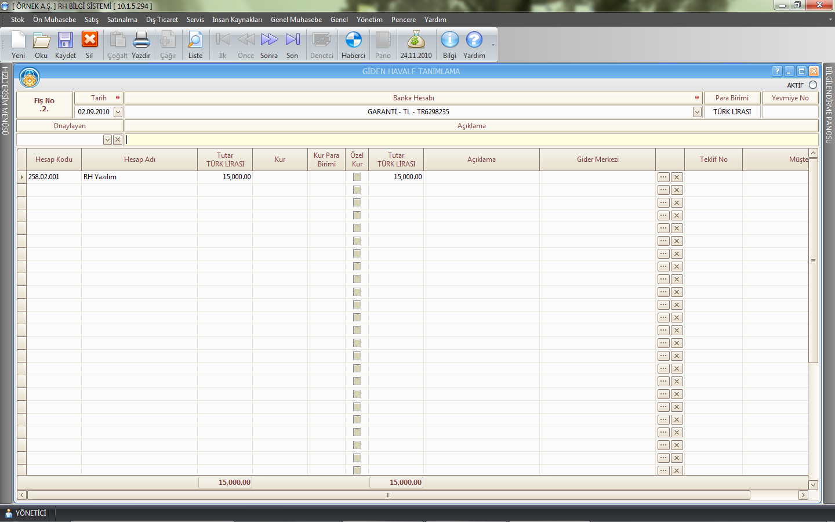
Task: Click the Yazdır printer icon
Action: pos(141,41)
